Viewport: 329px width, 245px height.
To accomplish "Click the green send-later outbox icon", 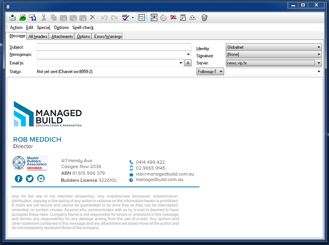I will pos(22,18).
